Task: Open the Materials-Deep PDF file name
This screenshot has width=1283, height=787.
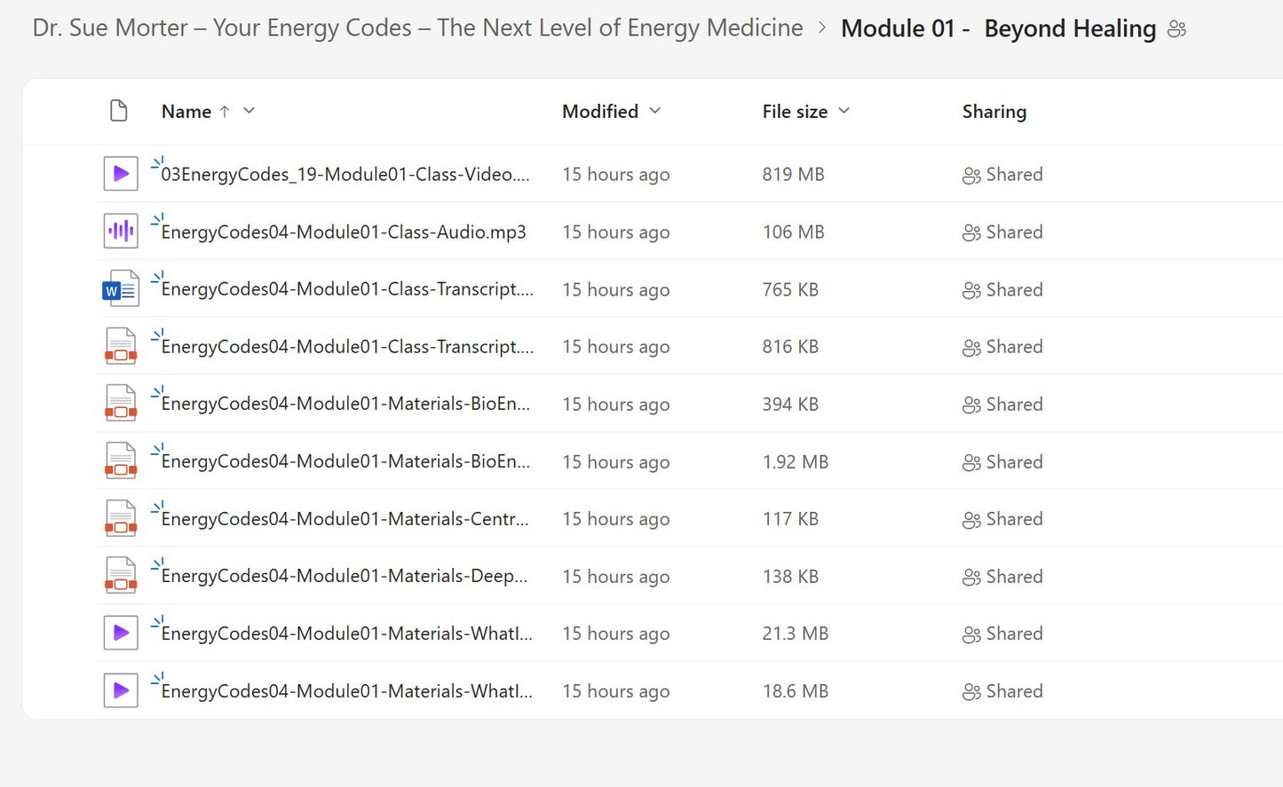Action: (345, 577)
